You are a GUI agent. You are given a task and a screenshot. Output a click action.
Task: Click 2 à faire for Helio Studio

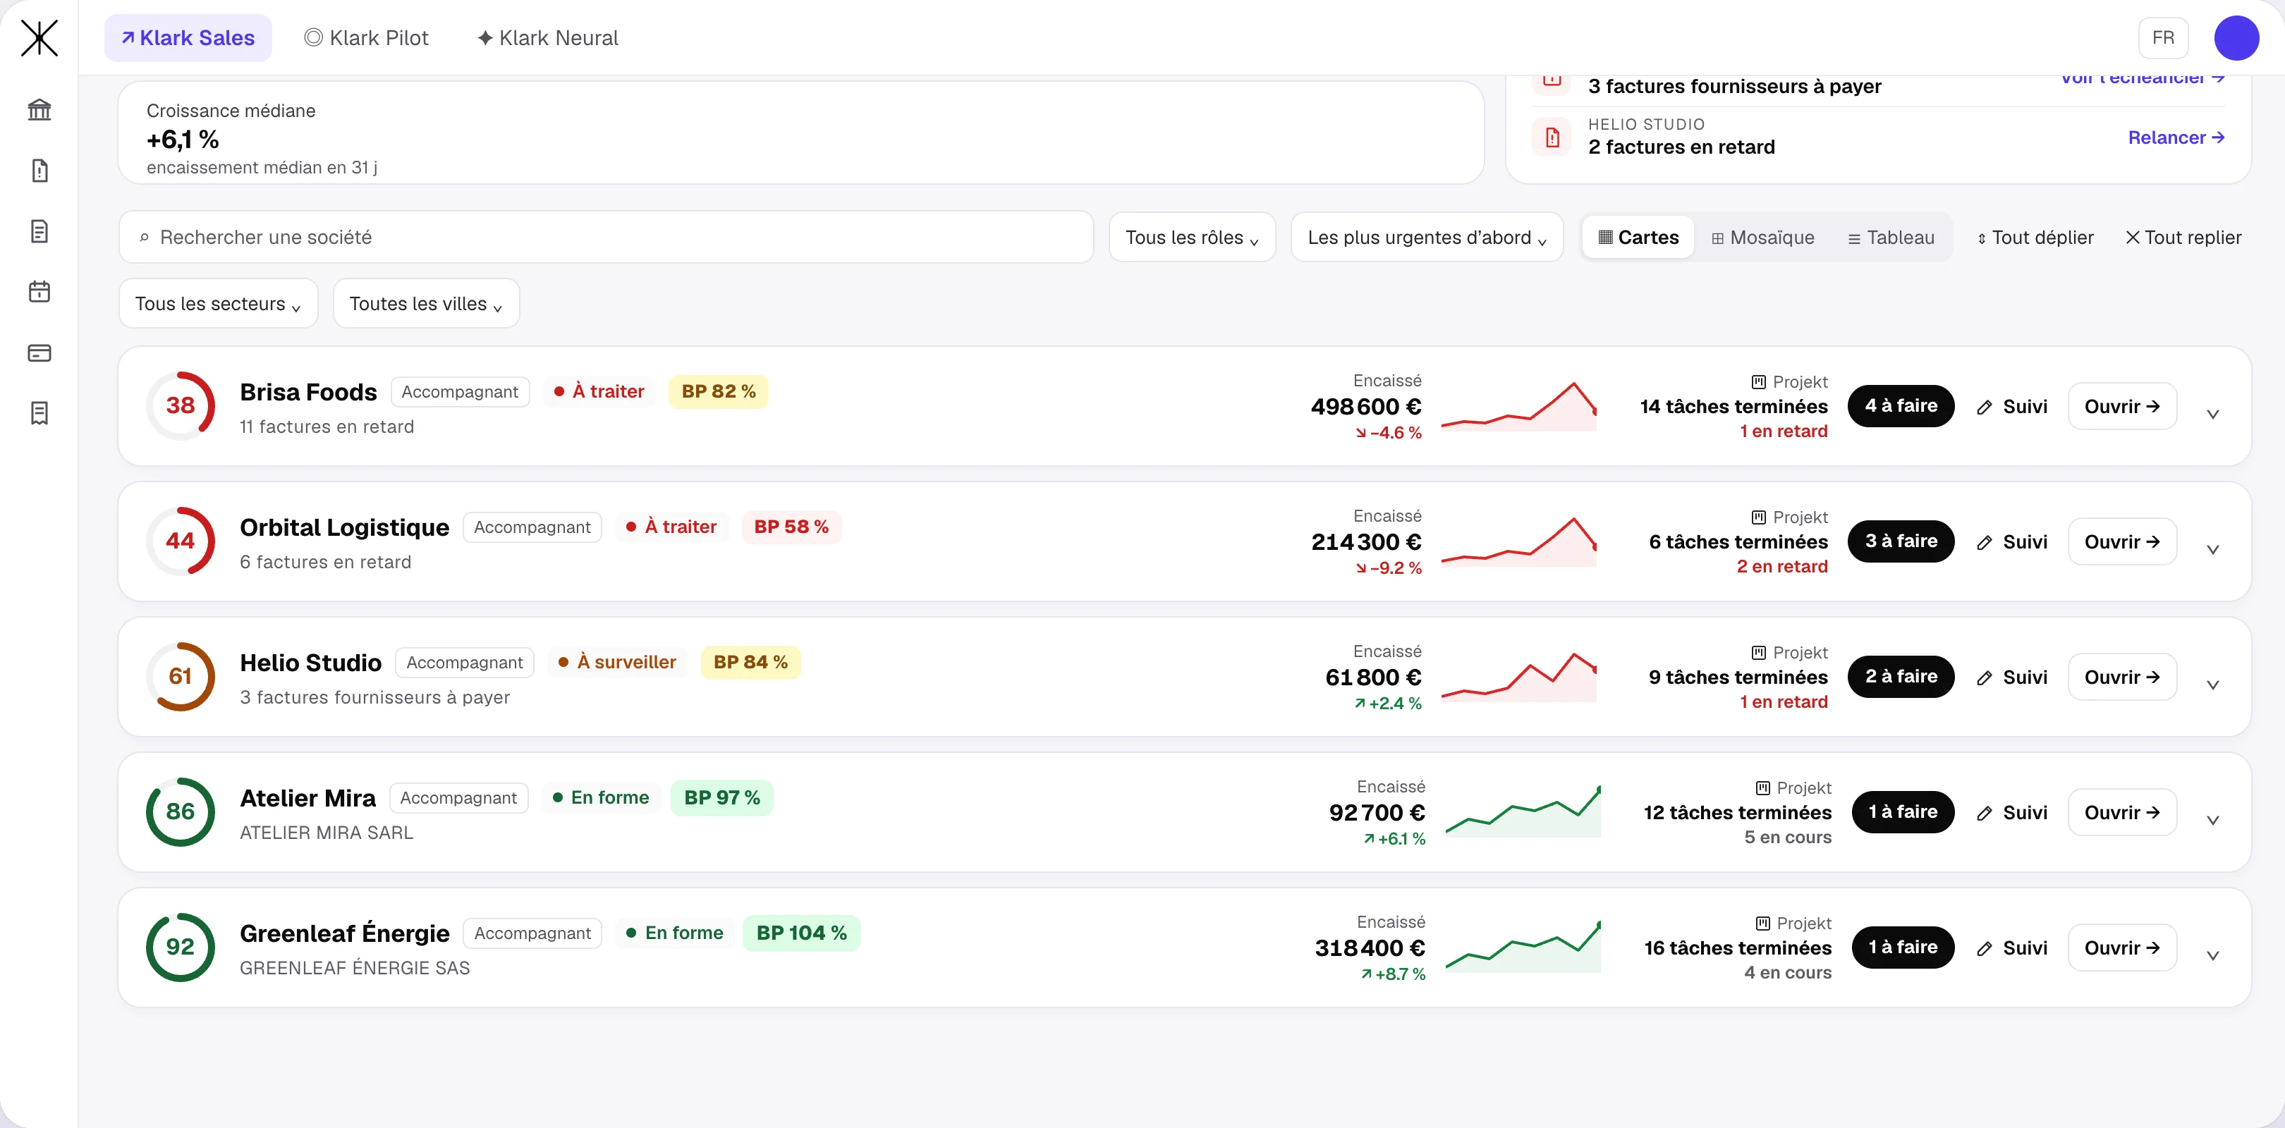1901,677
